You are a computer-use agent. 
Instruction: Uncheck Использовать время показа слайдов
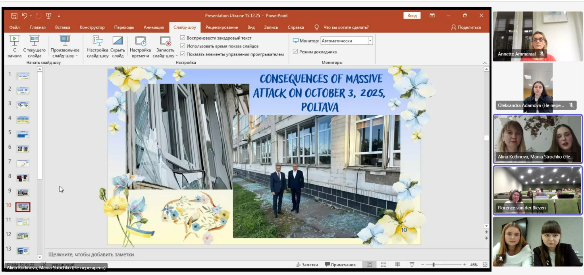pyautogui.click(x=183, y=46)
